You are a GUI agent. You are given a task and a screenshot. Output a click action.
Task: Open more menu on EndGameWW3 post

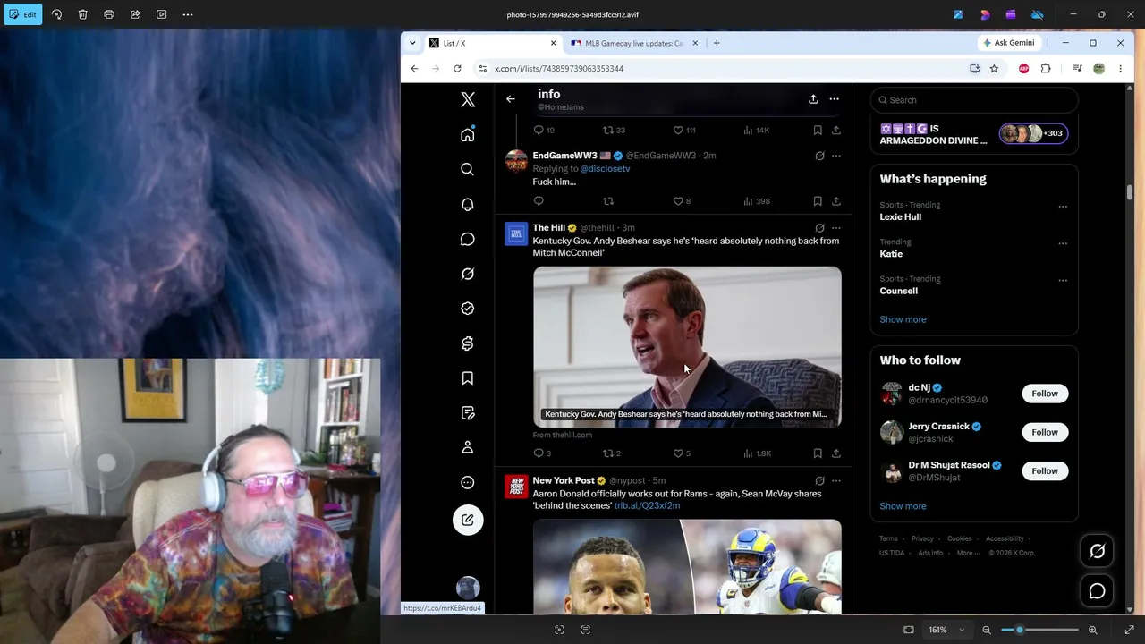(835, 156)
